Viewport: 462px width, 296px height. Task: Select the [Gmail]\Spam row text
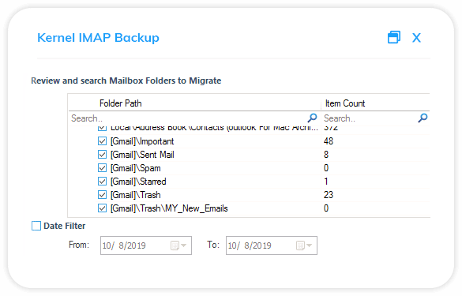coord(136,168)
